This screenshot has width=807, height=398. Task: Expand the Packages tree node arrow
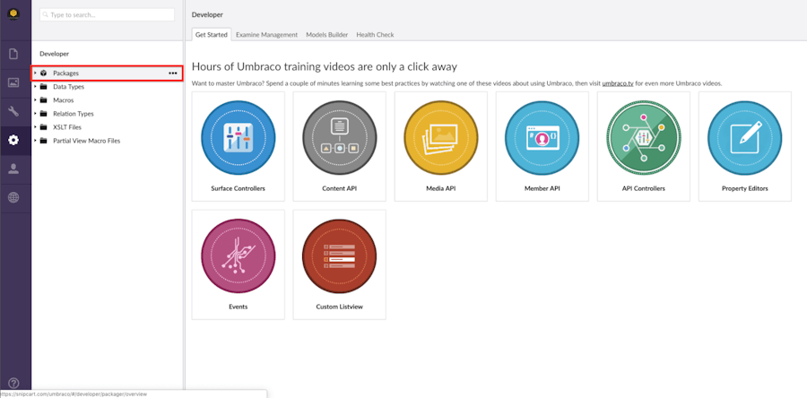pos(35,73)
